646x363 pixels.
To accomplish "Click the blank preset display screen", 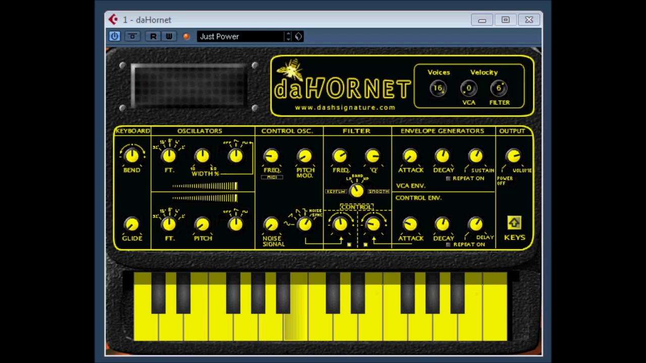I will click(x=189, y=86).
